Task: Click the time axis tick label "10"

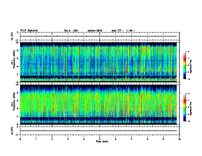Action: pyautogui.click(x=179, y=139)
